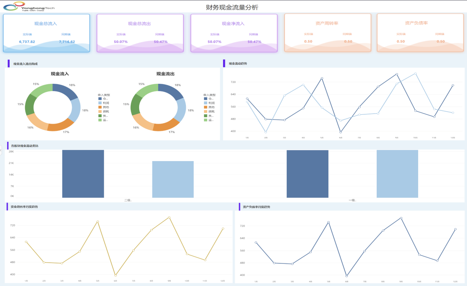Open the 现金总流入 KPI card
Viewport: 467px width, 286px height.
tap(46, 33)
